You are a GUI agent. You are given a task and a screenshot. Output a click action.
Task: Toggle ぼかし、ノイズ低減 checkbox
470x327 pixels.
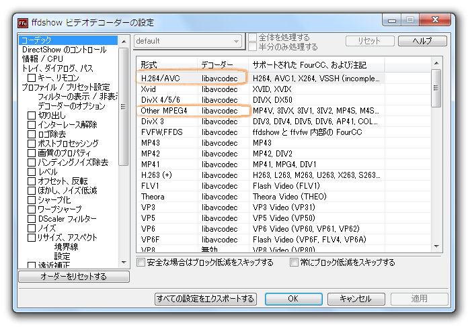click(32, 191)
